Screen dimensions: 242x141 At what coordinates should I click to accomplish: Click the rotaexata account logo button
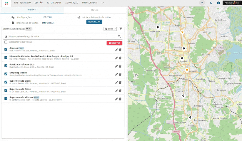point(232,3)
